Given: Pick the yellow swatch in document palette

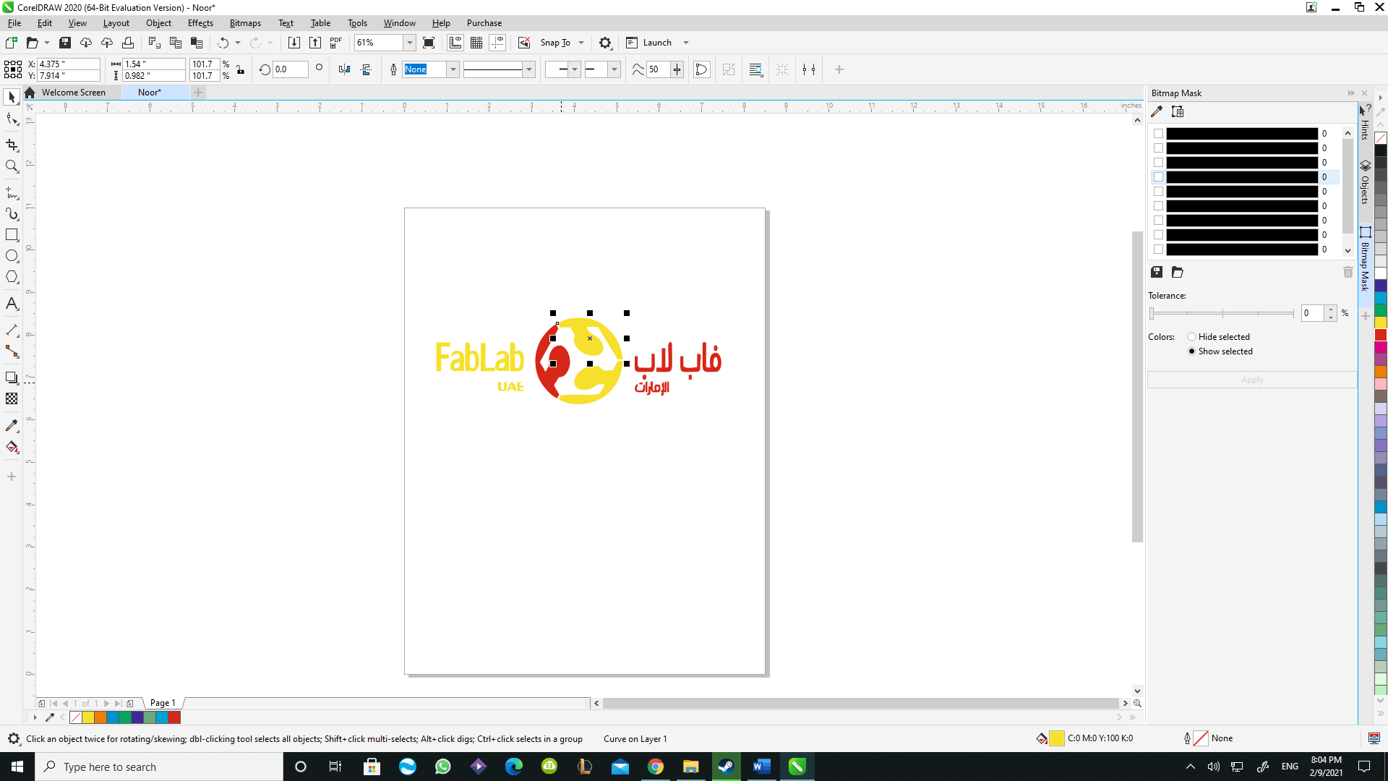Looking at the screenshot, I should pos(88,717).
